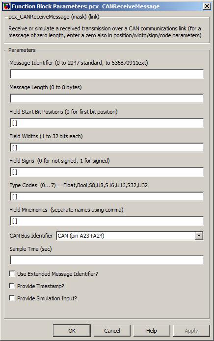Image resolution: width=214 pixels, height=341 pixels.
Task: Select the Field Start Bit Positions box
Action: tap(107, 123)
